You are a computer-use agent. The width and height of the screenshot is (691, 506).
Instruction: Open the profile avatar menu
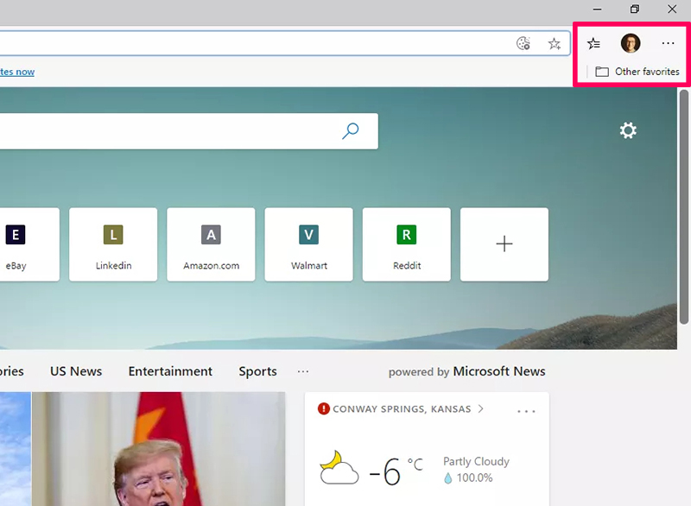click(x=631, y=43)
